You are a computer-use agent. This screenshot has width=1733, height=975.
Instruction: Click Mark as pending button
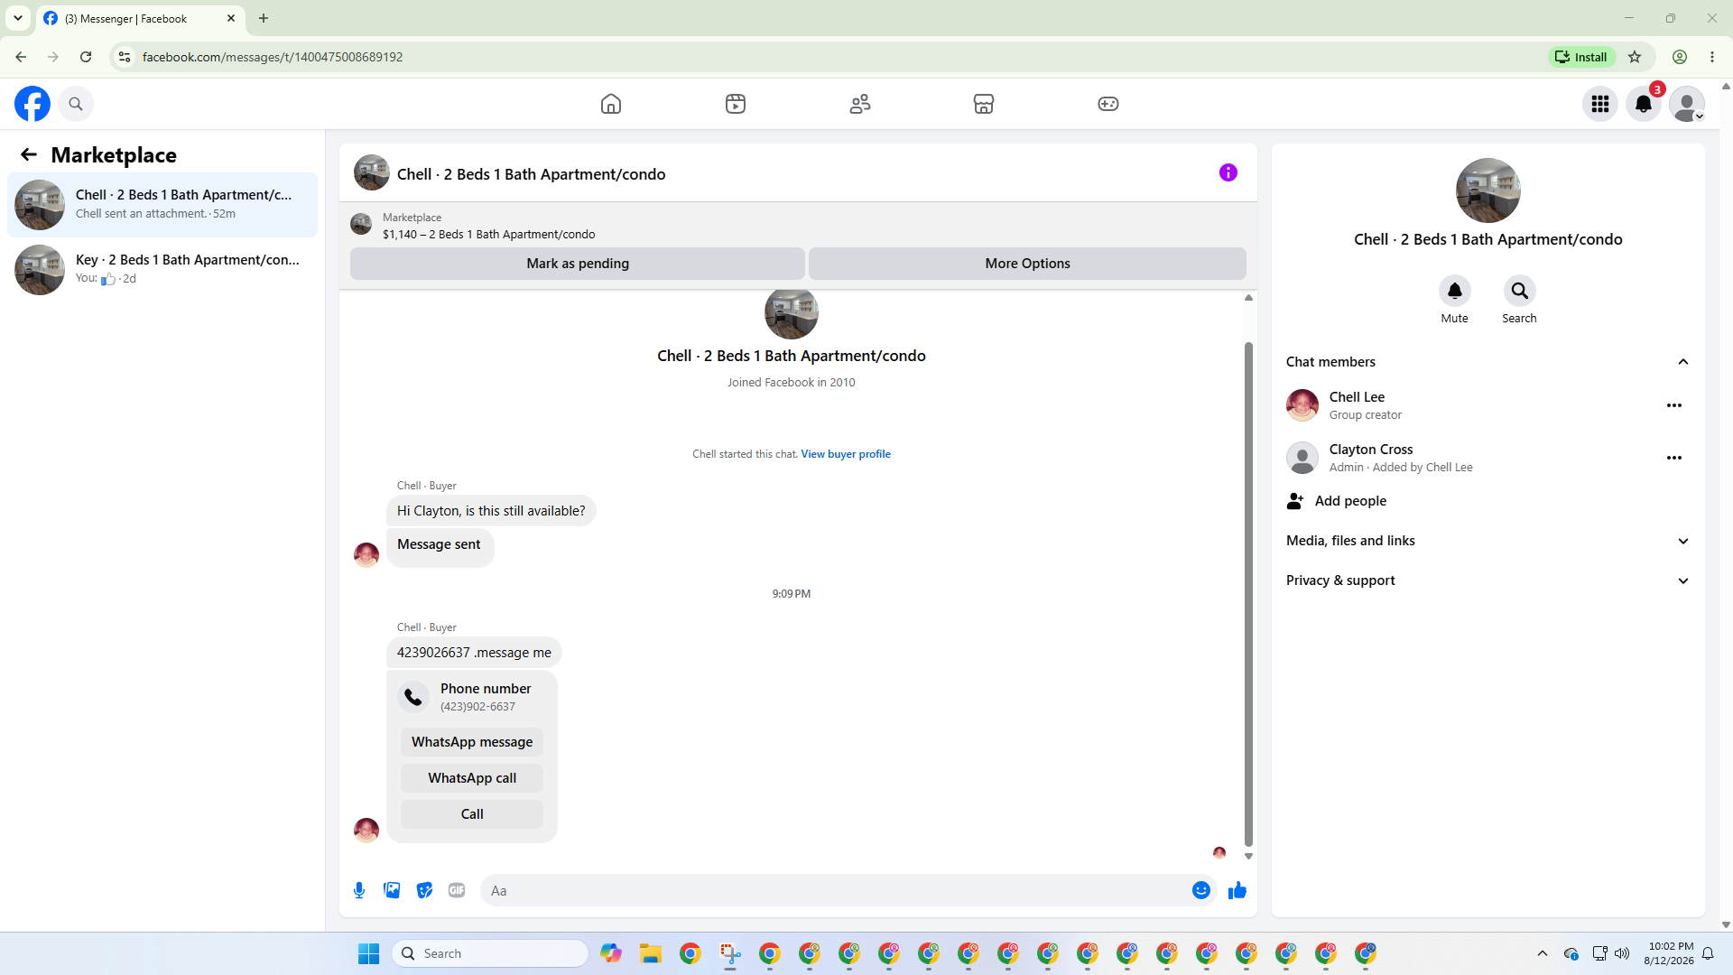click(x=578, y=264)
